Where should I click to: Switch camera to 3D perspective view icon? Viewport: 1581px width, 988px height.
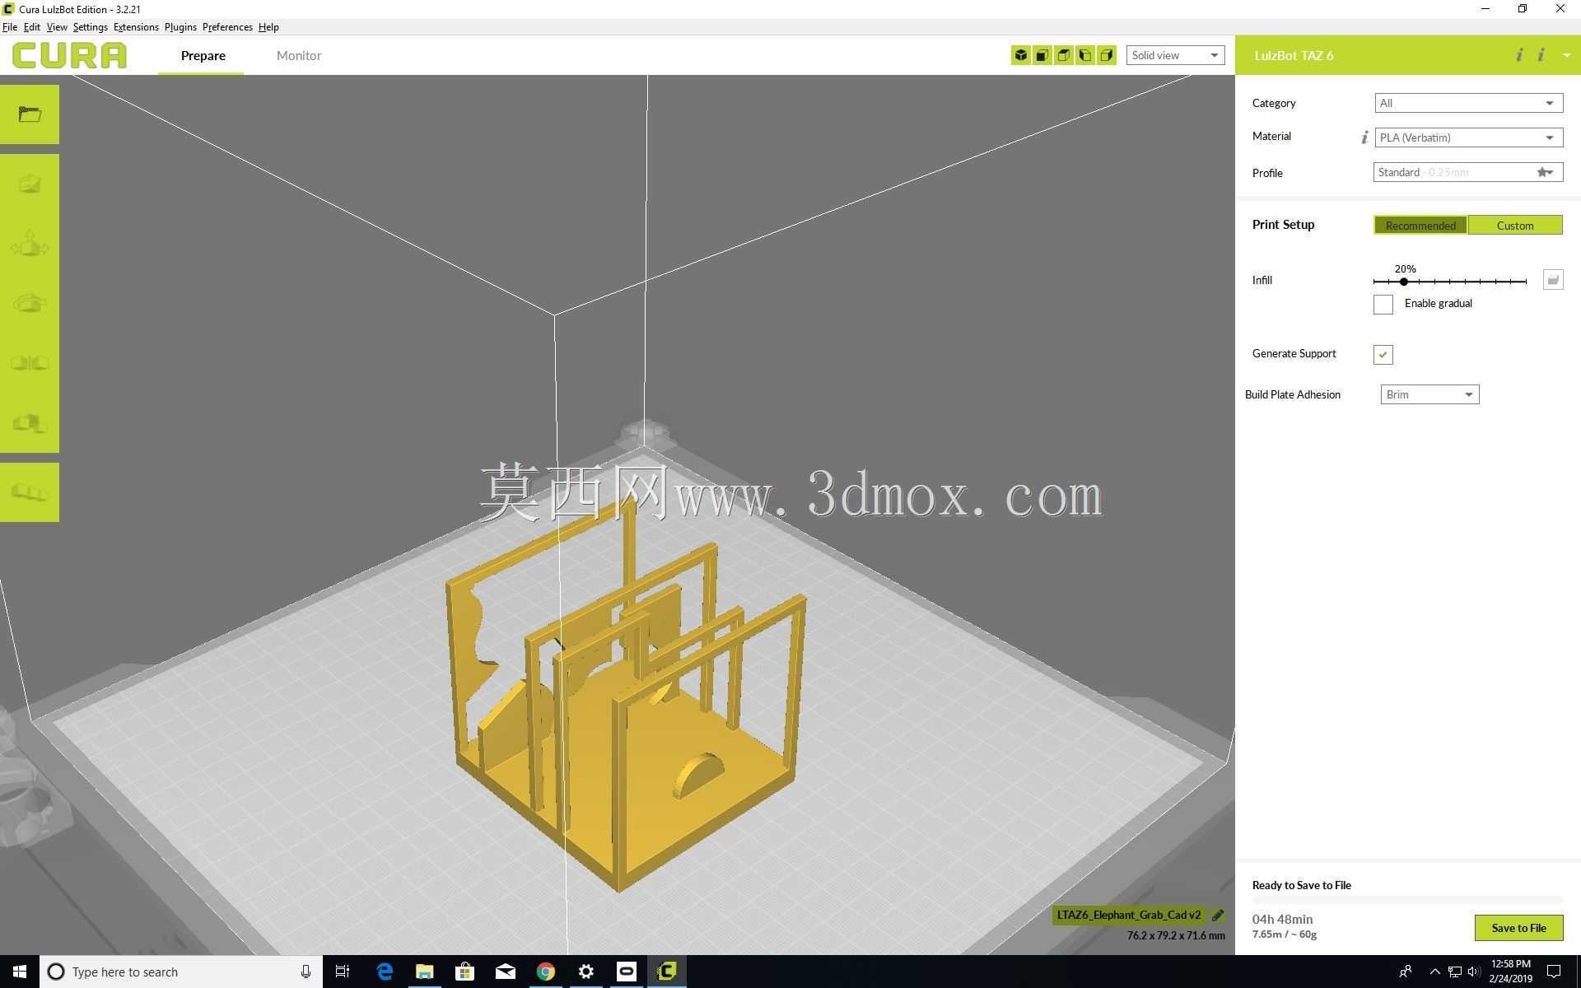pyautogui.click(x=1020, y=55)
